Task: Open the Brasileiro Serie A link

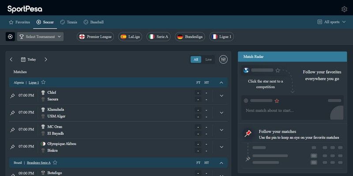Action: pyautogui.click(x=39, y=162)
